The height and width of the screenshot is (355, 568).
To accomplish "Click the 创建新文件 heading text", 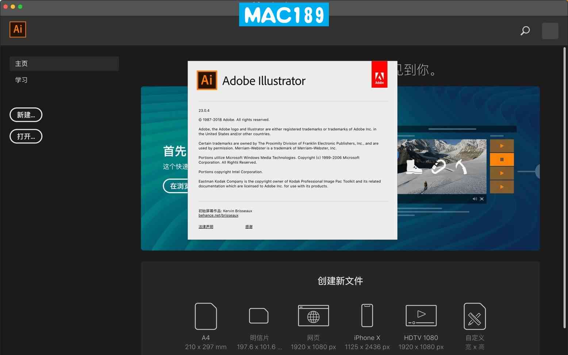I will point(340,281).
